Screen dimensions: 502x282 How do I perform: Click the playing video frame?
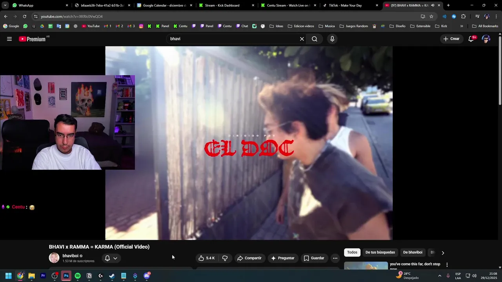(249, 143)
